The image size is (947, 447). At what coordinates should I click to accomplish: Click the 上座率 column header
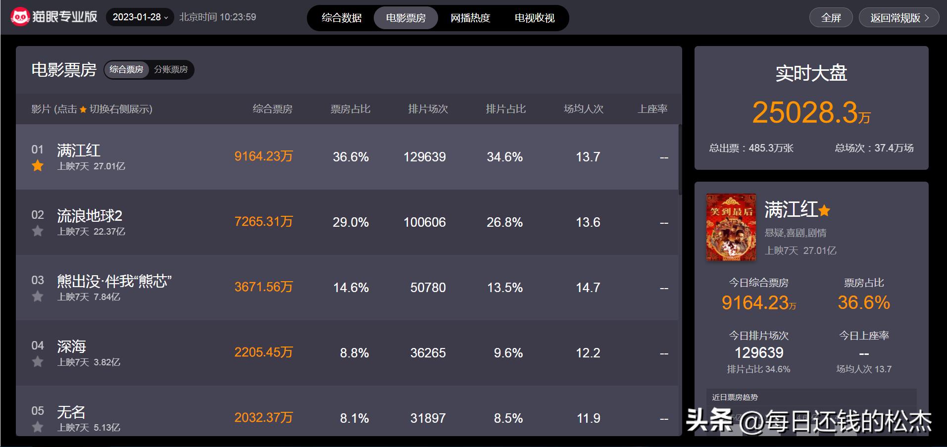coord(652,109)
